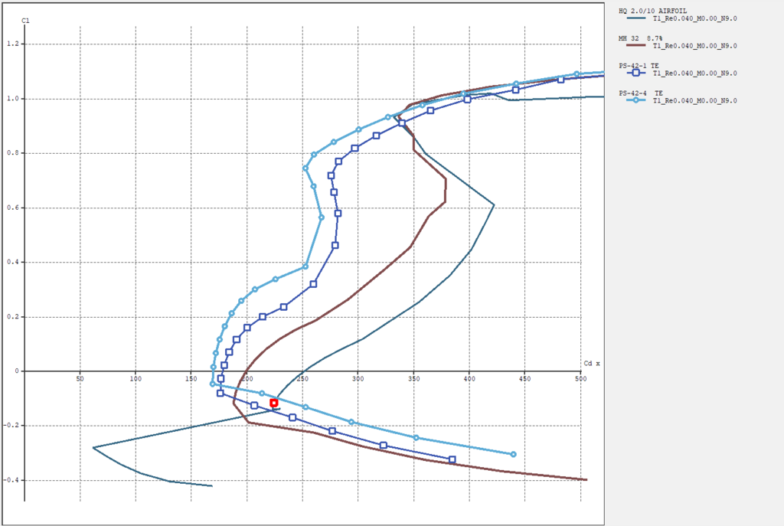Click the teal line sample under HQ 2.0/10 AIRFOIL
The height and width of the screenshot is (526, 784).
(635, 18)
